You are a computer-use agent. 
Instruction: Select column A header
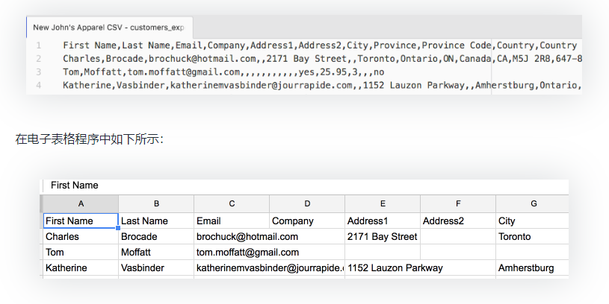pos(81,203)
